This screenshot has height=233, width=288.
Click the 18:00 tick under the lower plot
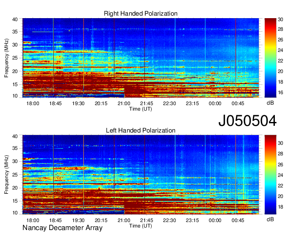pos(33,220)
